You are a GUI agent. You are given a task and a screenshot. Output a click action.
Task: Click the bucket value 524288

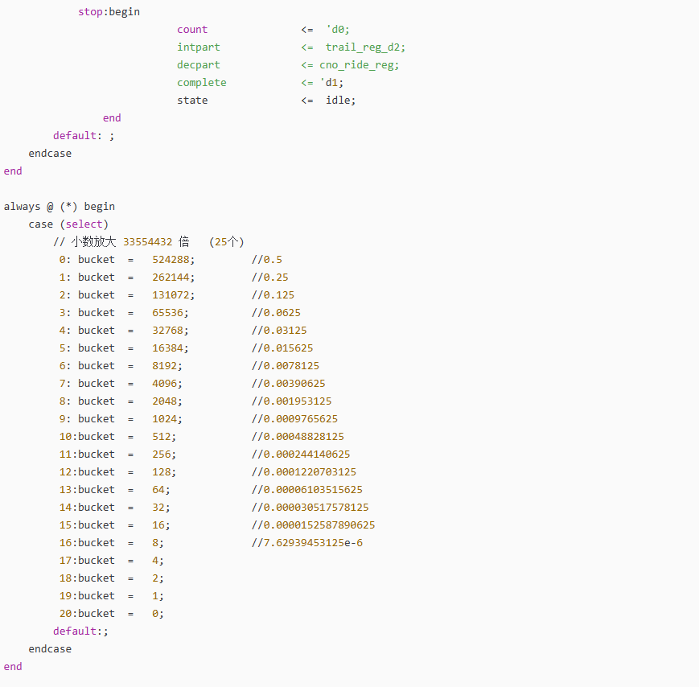click(171, 260)
